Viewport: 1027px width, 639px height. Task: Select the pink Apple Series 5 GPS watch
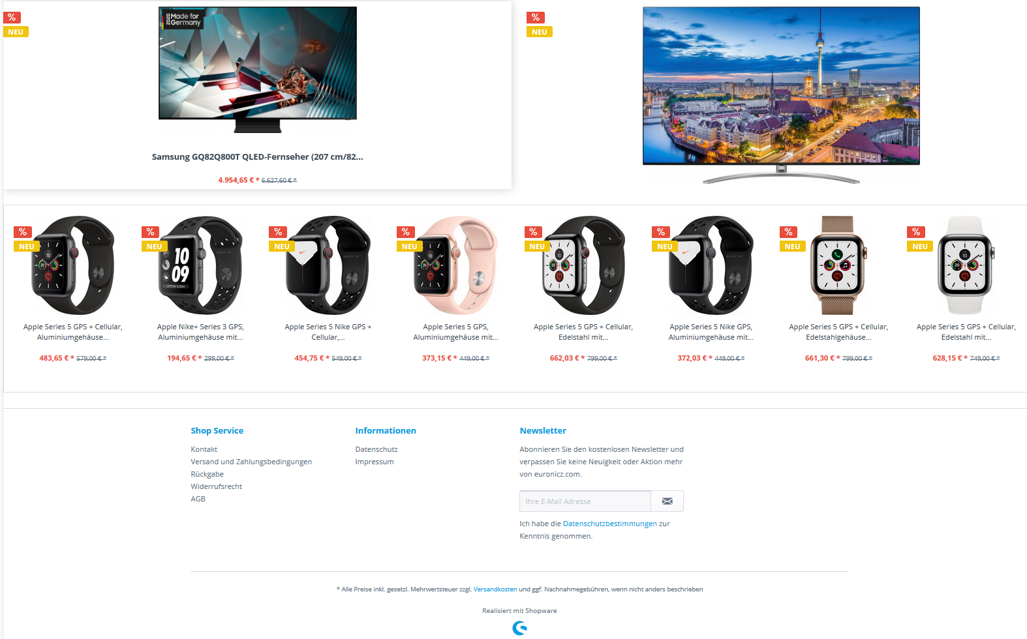(455, 265)
